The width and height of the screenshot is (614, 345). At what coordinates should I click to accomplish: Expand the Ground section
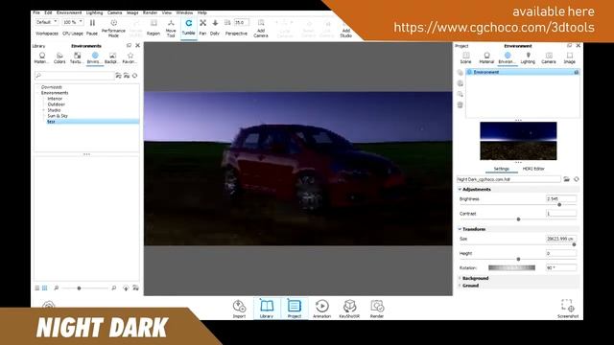tap(460, 286)
